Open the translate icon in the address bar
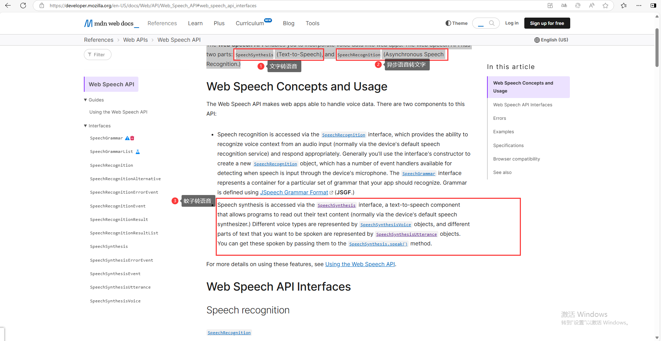Screen dimensions: 661x341 click(564, 6)
